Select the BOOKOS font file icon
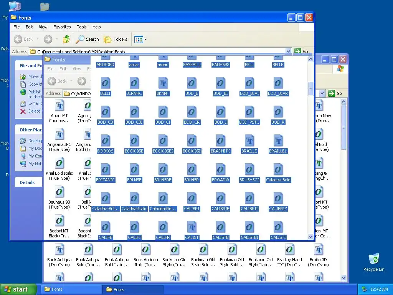 click(105, 141)
